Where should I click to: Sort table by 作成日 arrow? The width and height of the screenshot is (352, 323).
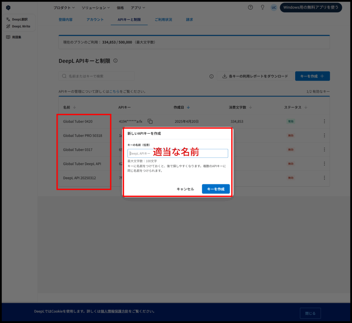pos(188,107)
